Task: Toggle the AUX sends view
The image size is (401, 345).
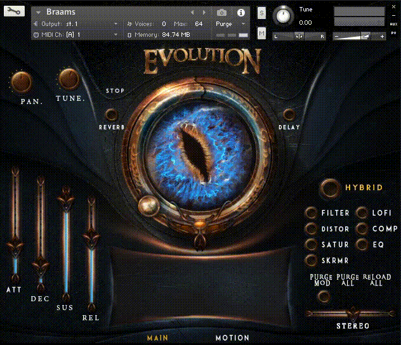Action: [393, 24]
